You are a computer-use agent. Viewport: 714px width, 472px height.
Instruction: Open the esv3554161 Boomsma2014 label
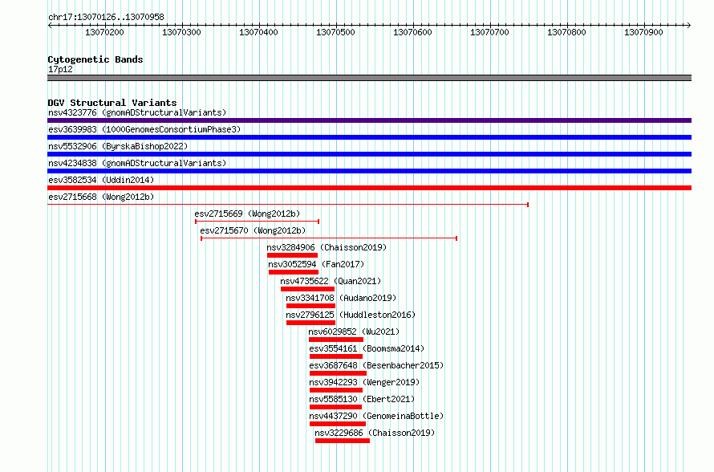pyautogui.click(x=367, y=348)
